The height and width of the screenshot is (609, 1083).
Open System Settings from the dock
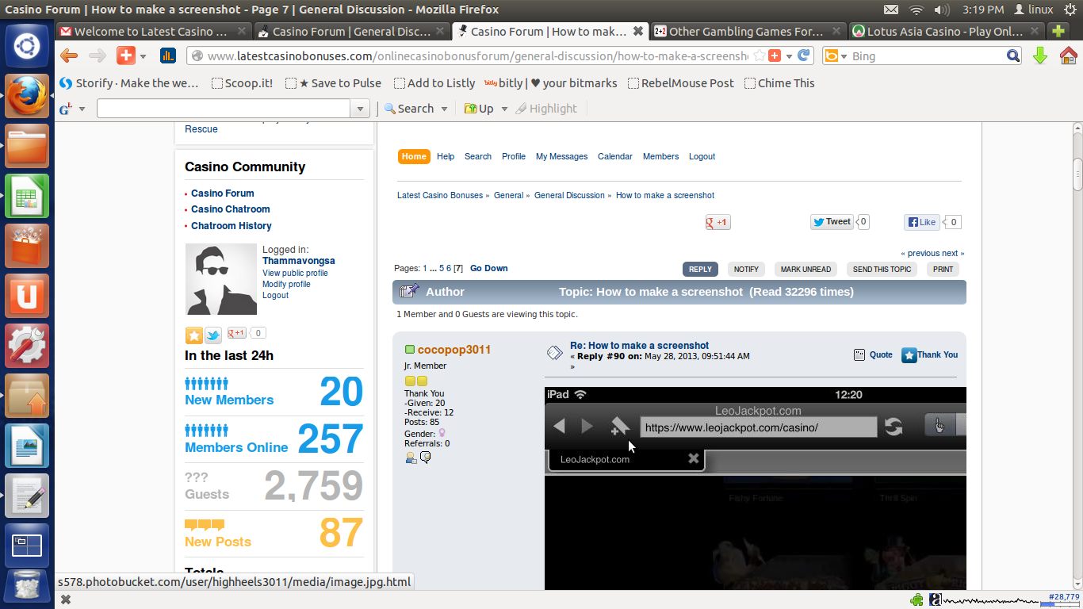point(28,346)
